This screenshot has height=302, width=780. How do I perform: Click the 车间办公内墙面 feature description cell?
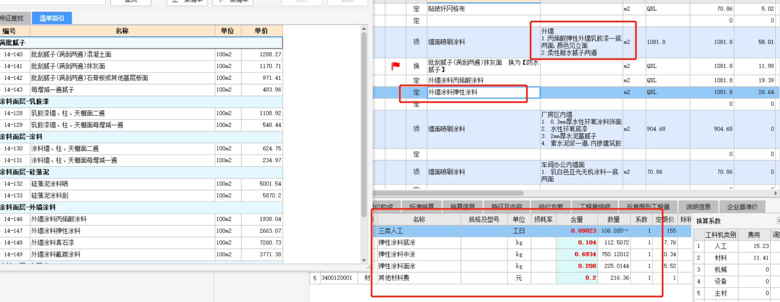pos(582,172)
